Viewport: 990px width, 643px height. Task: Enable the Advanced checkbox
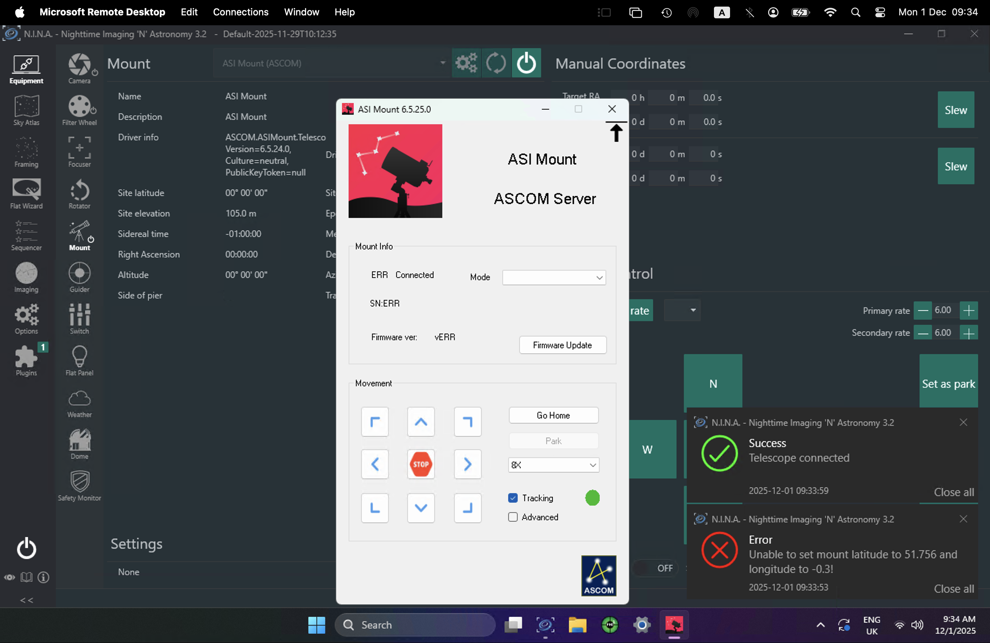(x=513, y=517)
